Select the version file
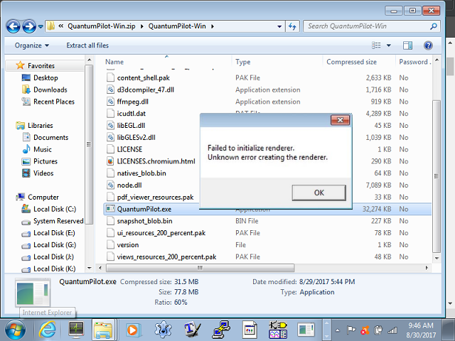The height and width of the screenshot is (341, 455). (x=128, y=244)
